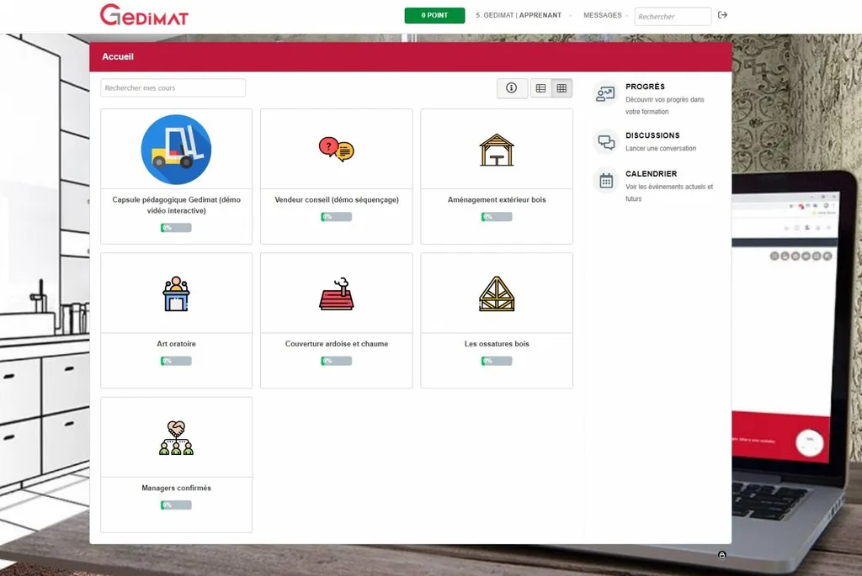
Task: Click the Les ossatures bois frame icon
Action: coord(497,293)
